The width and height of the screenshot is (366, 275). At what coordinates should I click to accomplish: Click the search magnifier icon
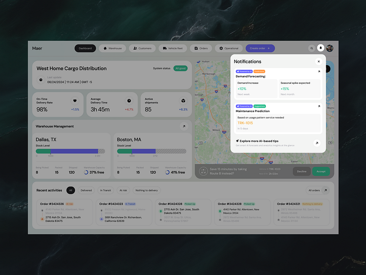coord(311,48)
